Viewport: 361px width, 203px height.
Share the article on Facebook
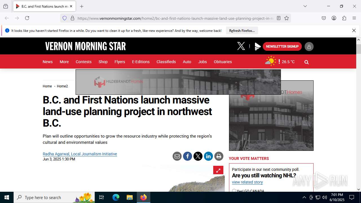[188, 156]
